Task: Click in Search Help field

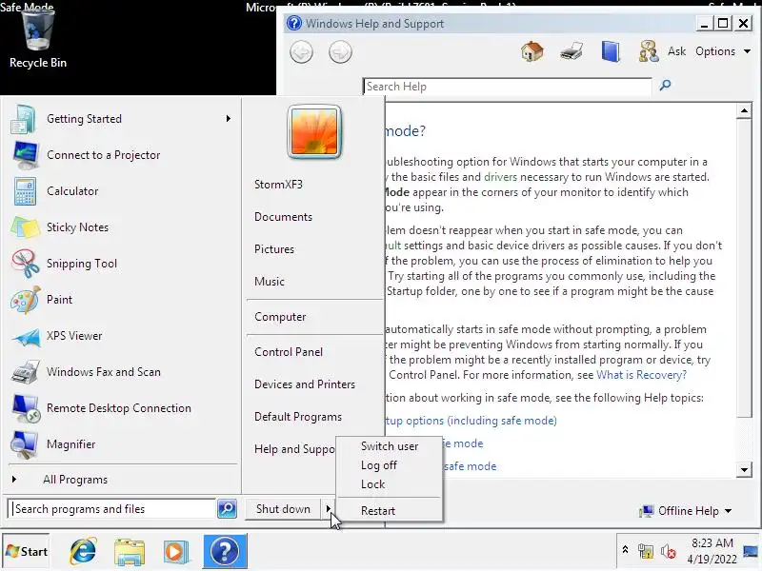Action: click(x=508, y=87)
